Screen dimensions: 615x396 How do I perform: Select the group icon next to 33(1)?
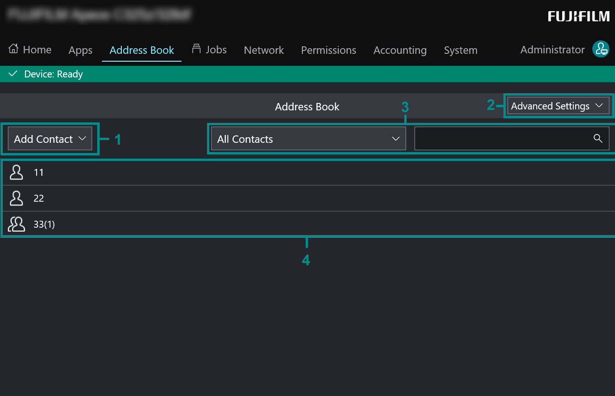tap(17, 224)
